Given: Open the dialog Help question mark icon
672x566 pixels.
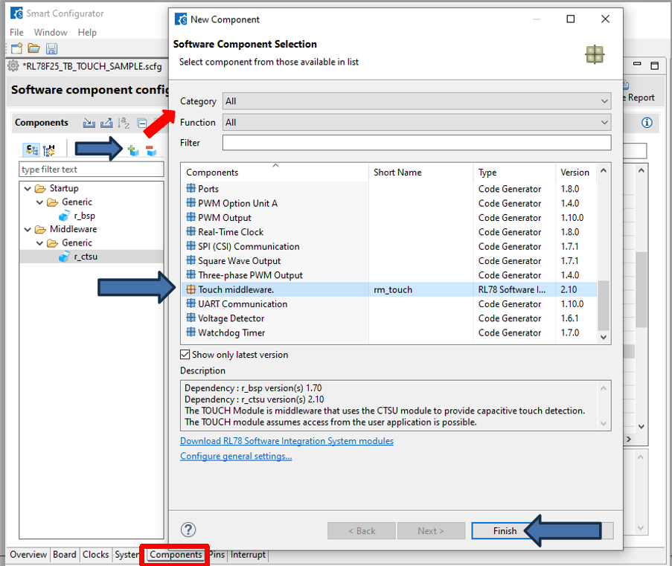Looking at the screenshot, I should pos(188,530).
